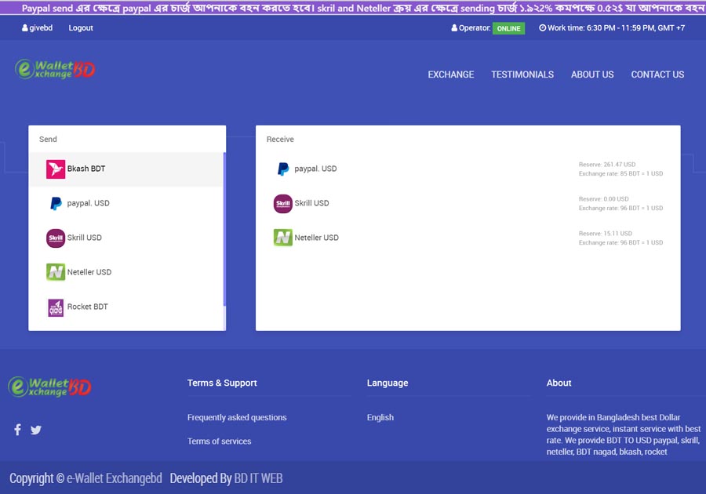This screenshot has width=706, height=494.
Task: Choose the Skrill icon in the Send list
Action: (x=56, y=238)
